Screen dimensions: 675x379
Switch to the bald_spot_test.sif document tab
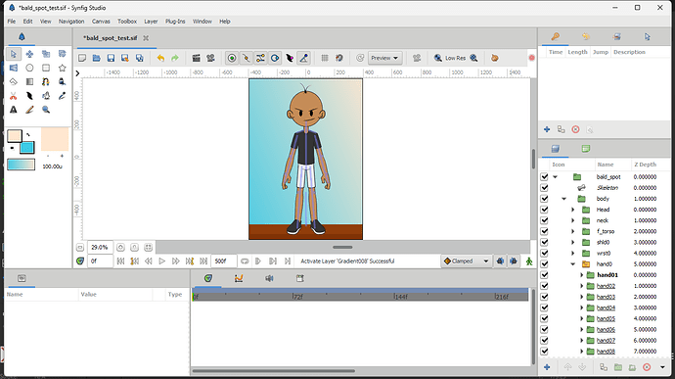click(x=111, y=38)
